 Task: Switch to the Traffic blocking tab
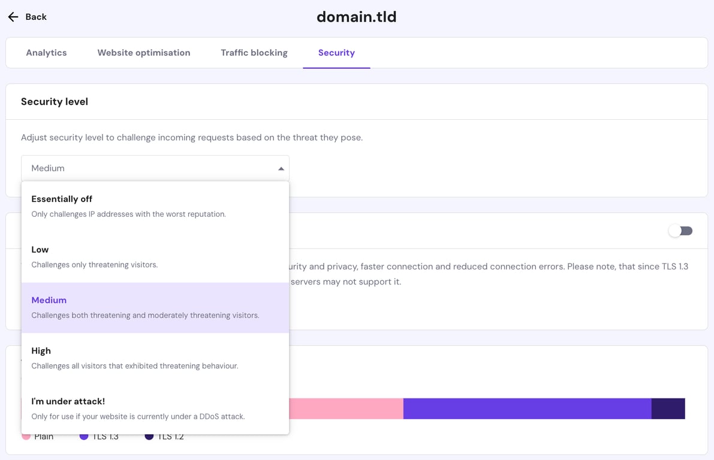pos(254,52)
